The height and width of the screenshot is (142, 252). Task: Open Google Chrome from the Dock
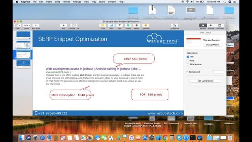(x=165, y=138)
